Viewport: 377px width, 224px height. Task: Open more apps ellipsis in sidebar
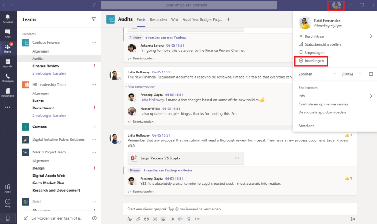[x=7, y=107]
